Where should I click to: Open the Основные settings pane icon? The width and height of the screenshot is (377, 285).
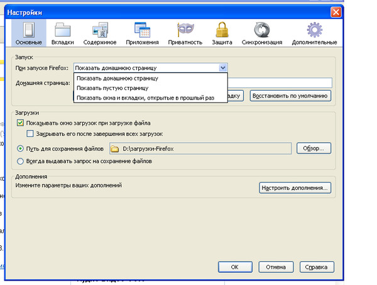coord(29,30)
